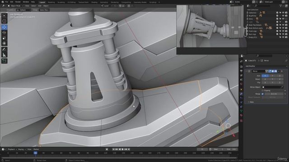Activate the Rotate tool

pyautogui.click(x=4, y=33)
